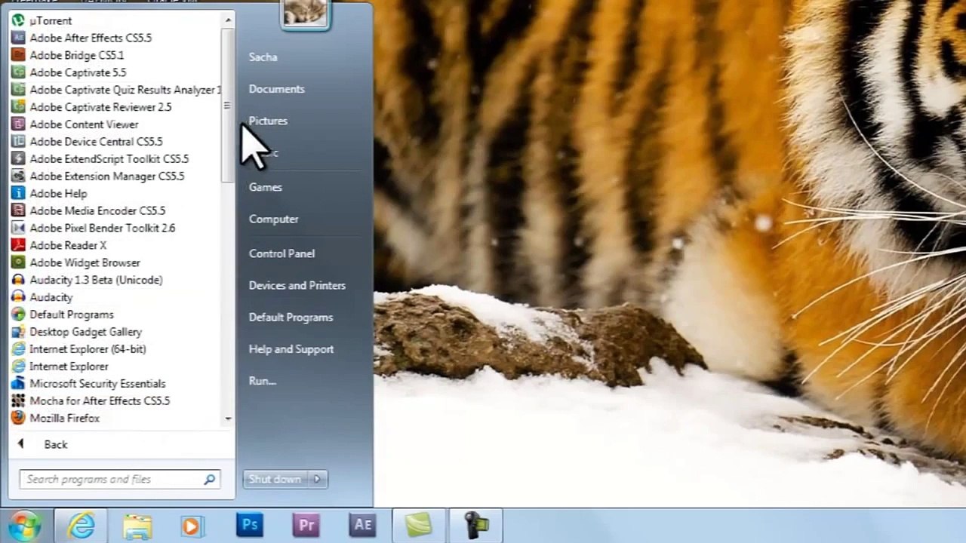Open Games from the Start menu

tap(266, 187)
